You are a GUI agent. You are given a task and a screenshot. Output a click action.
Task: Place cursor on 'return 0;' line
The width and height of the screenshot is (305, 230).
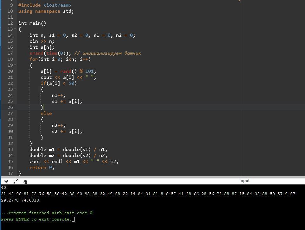click(x=42, y=167)
